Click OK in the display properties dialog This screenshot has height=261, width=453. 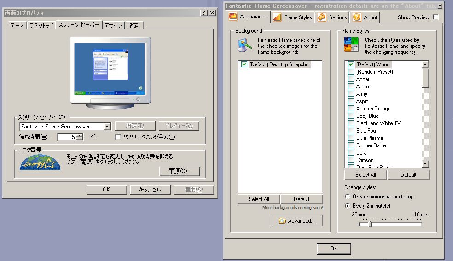tap(106, 190)
